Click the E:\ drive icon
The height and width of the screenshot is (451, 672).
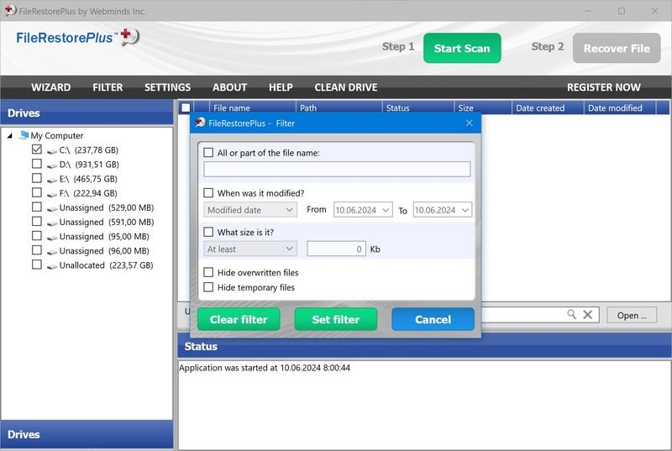click(52, 180)
